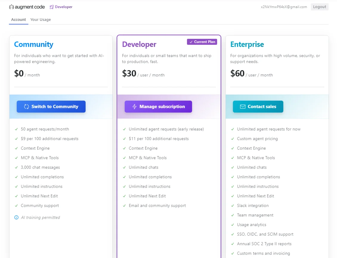Click the Logout button
This screenshot has height=258, width=337.
click(319, 7)
